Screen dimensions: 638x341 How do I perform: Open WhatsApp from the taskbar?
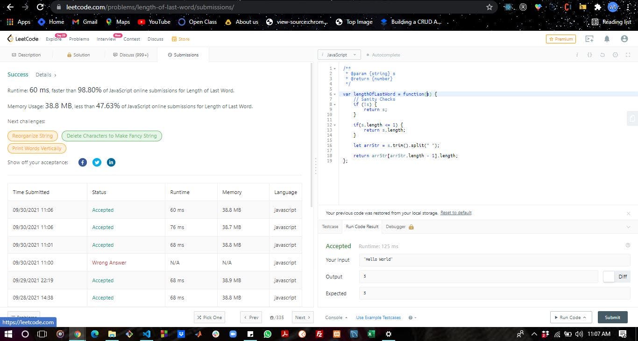tap(267, 334)
